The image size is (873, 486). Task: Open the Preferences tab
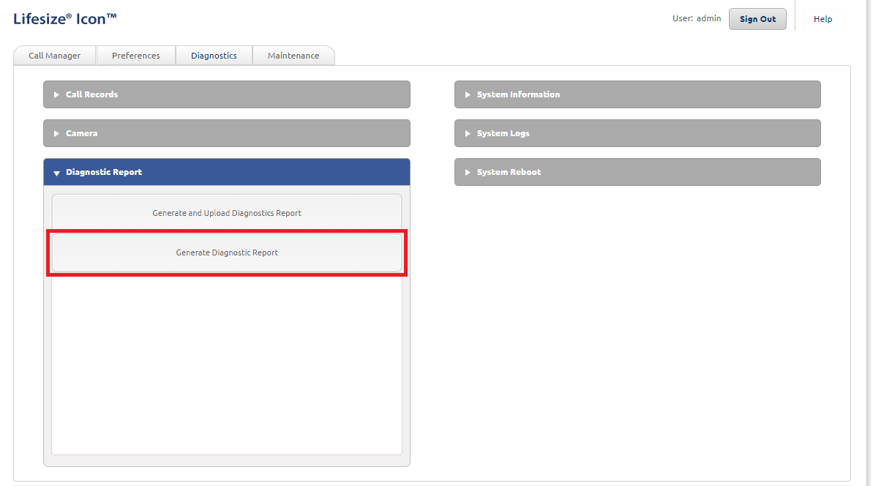click(x=136, y=55)
